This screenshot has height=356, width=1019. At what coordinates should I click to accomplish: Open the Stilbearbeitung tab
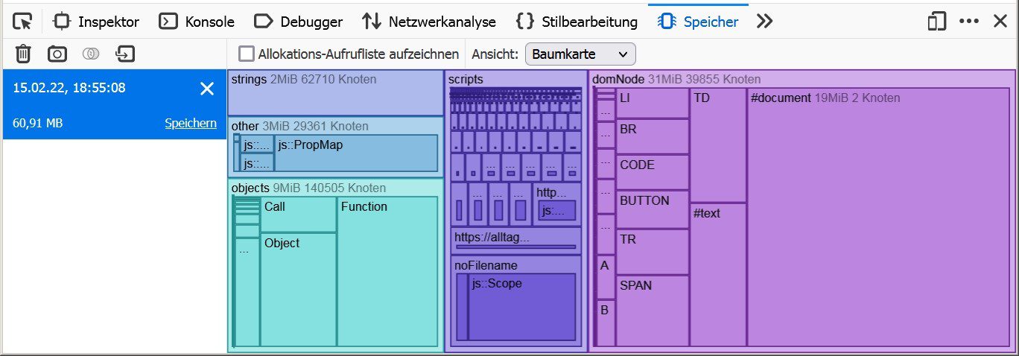[x=577, y=22]
